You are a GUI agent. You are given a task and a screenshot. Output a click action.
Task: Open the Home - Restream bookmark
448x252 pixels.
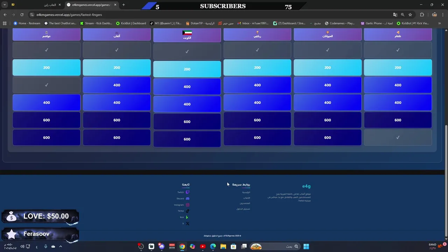coord(27,23)
